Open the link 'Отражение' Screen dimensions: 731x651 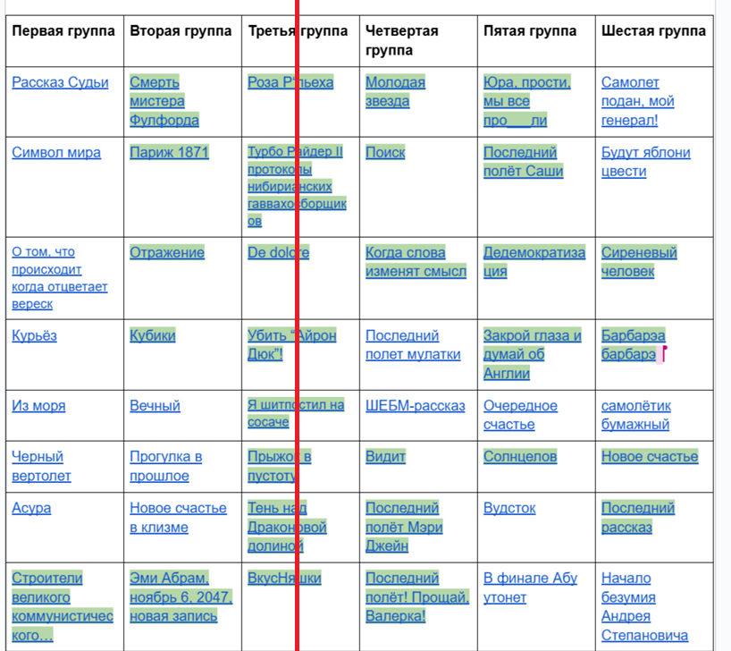(167, 252)
